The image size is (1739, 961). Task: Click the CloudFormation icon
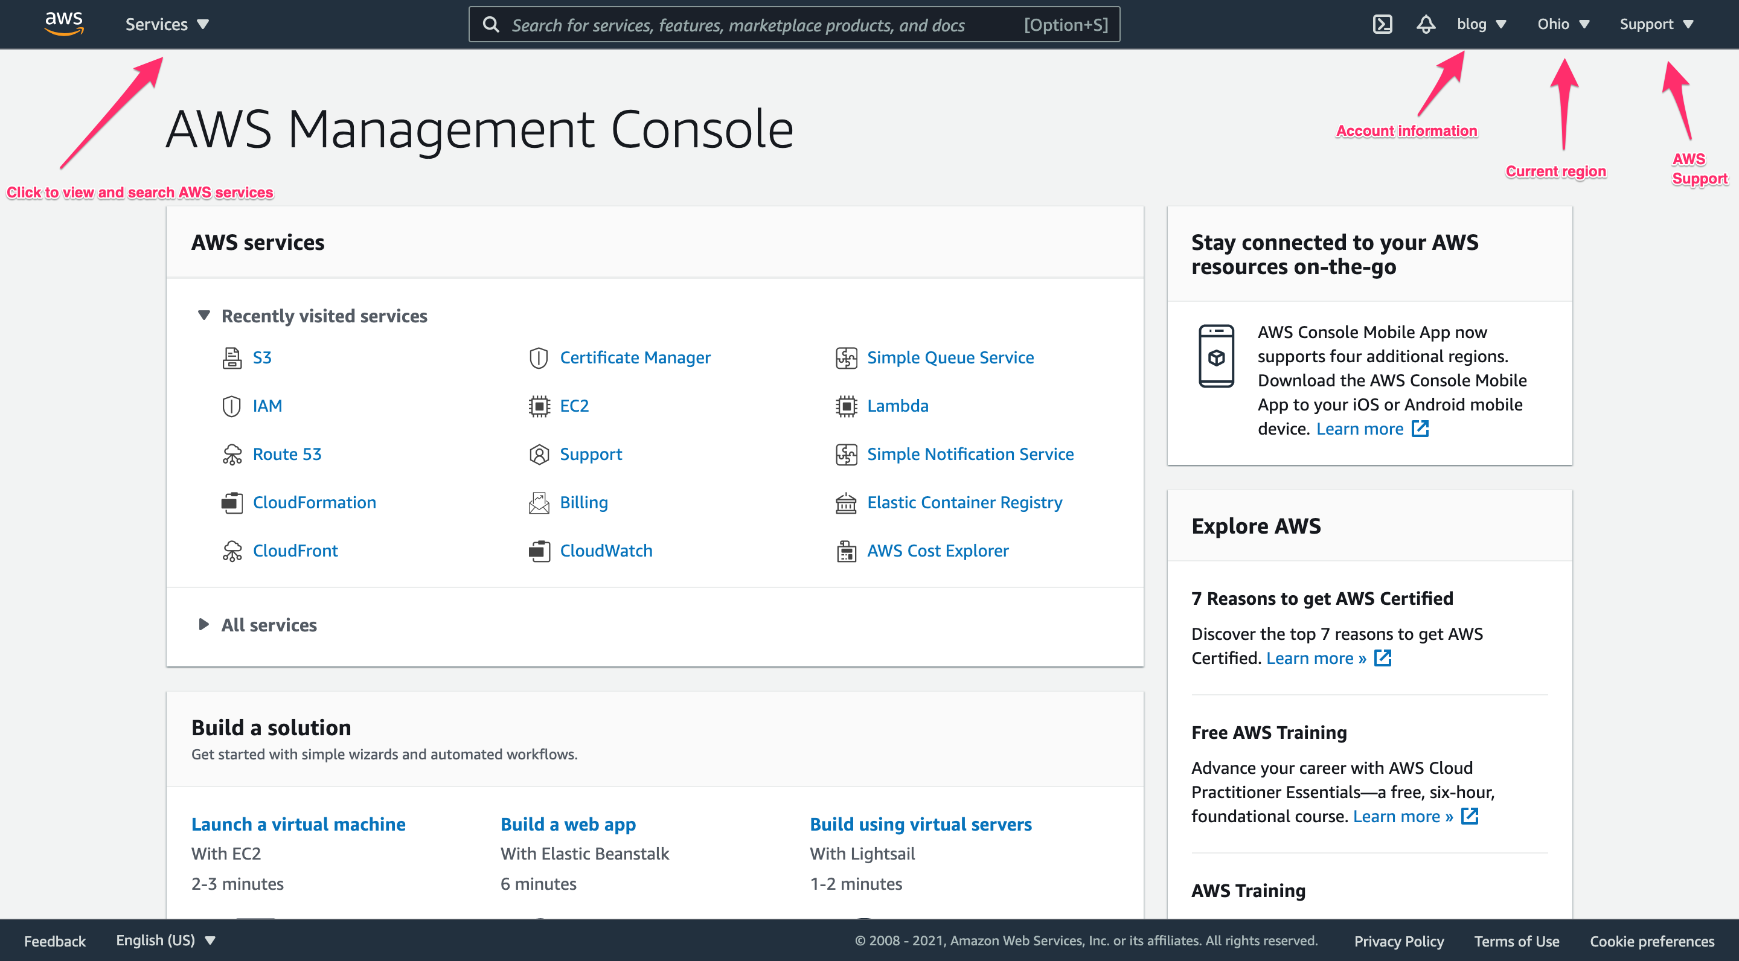tap(231, 503)
